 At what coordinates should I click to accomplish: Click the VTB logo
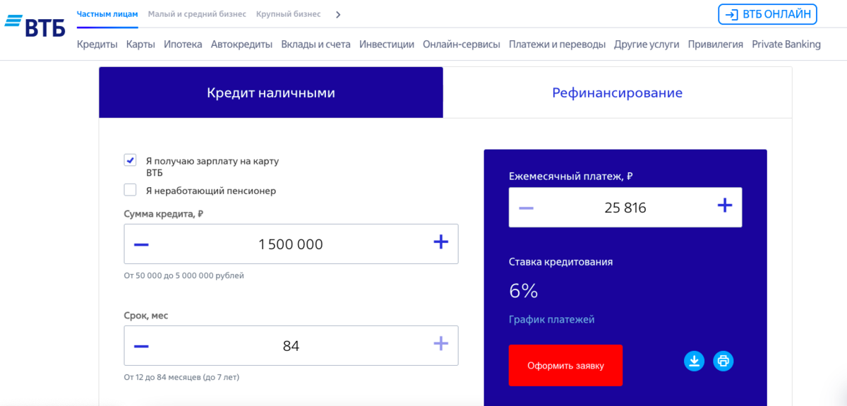tap(35, 25)
